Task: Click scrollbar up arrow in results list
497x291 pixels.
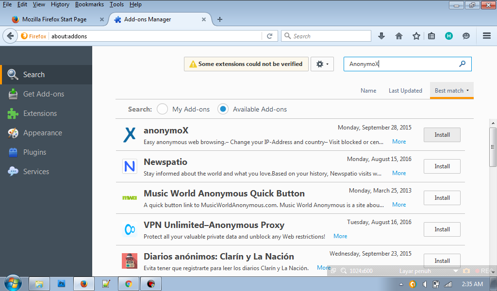Action: point(493,123)
